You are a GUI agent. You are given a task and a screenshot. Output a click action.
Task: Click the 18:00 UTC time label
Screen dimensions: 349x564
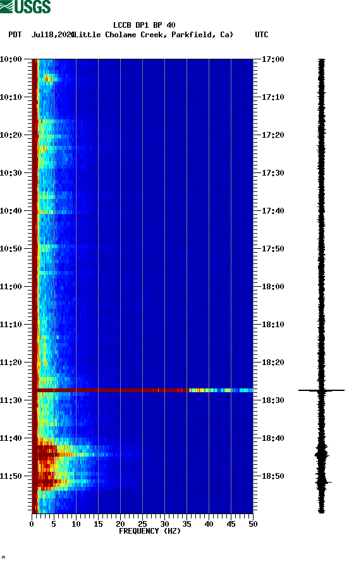point(272,287)
